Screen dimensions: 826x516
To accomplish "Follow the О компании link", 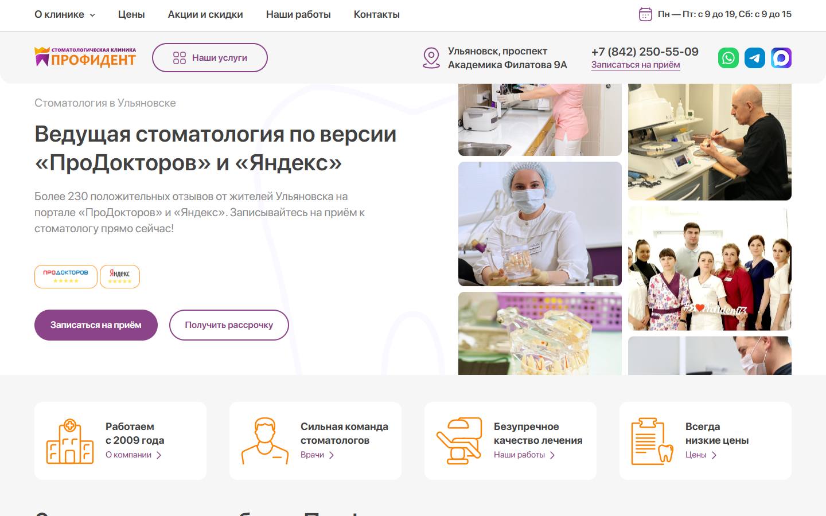I will tap(134, 455).
